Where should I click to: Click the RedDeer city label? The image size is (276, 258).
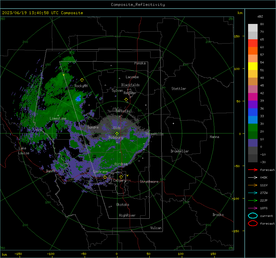point(130,93)
